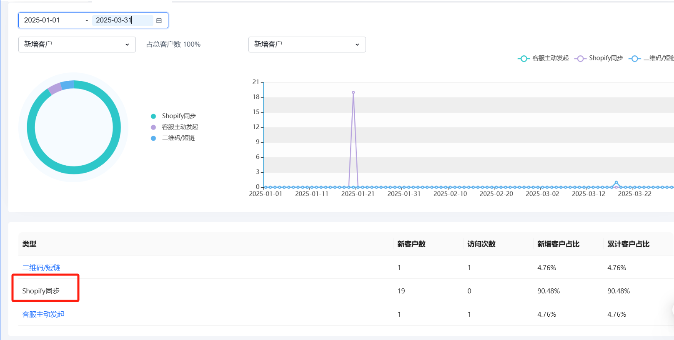The image size is (674, 340).
Task: Click the small blue peak near 2025-03-18
Action: 616,182
